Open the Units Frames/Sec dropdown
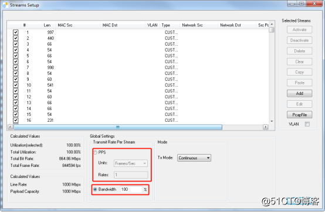 coord(131,163)
